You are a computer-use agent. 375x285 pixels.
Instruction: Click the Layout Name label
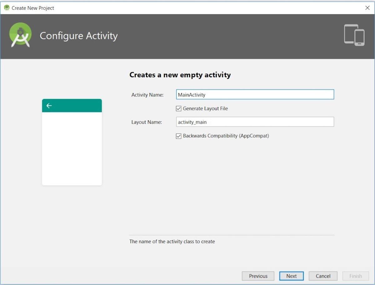[x=147, y=122]
